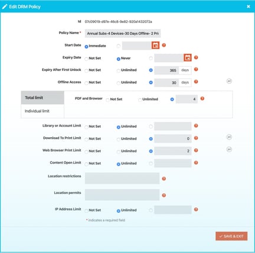
Task: Click round icon right of Download To Print
Action: [x=229, y=137]
